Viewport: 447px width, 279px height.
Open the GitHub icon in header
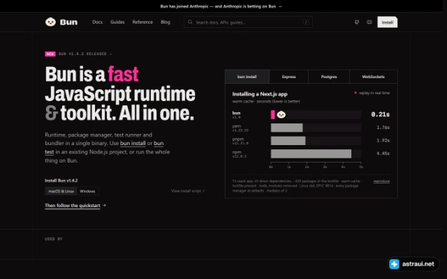tap(357, 22)
